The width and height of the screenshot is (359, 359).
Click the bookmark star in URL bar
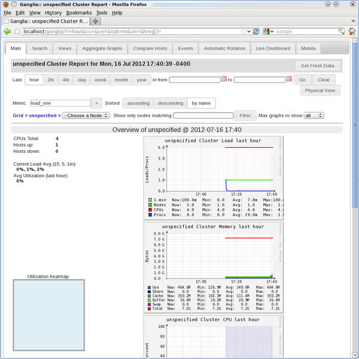(x=243, y=31)
